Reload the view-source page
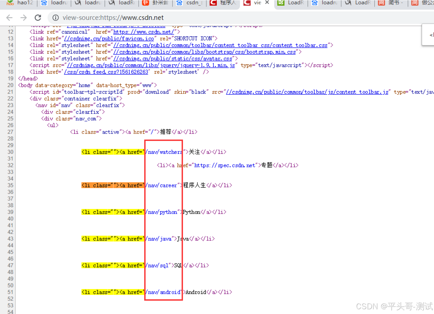Screen dimensions: 434x314 (38, 18)
